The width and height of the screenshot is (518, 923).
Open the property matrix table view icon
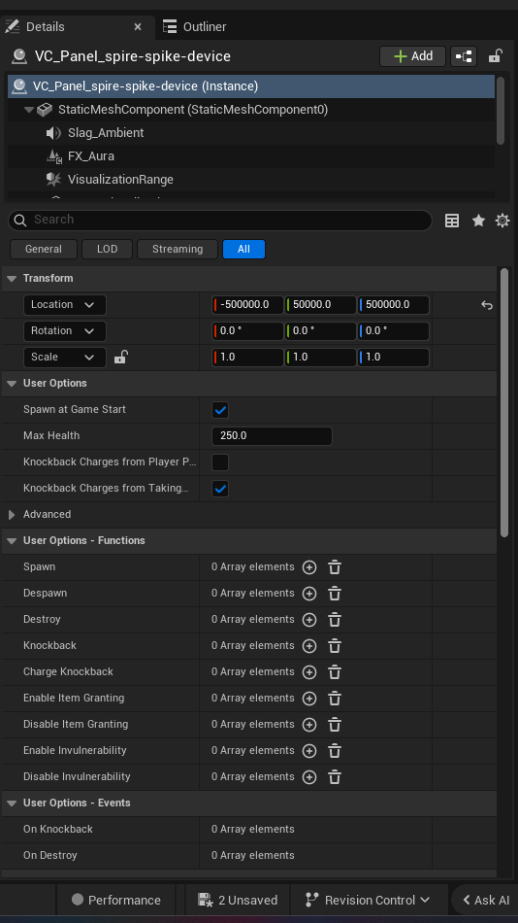coord(452,221)
